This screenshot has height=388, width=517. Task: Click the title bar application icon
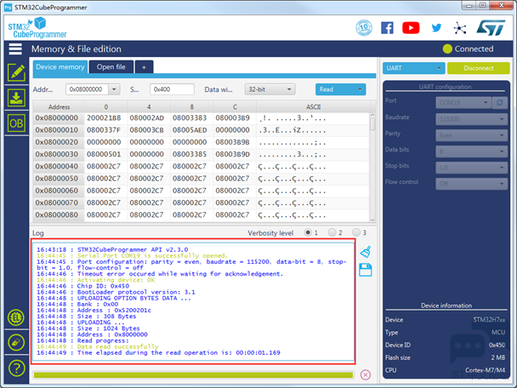pos(8,8)
